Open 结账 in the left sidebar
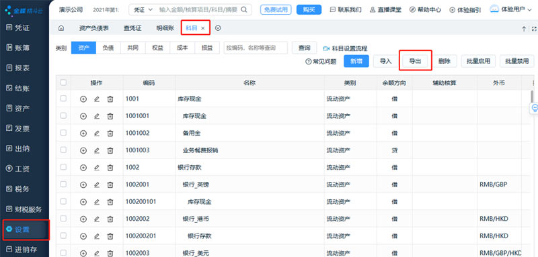Image resolution: width=538 pixels, height=257 pixels. tap(19, 89)
